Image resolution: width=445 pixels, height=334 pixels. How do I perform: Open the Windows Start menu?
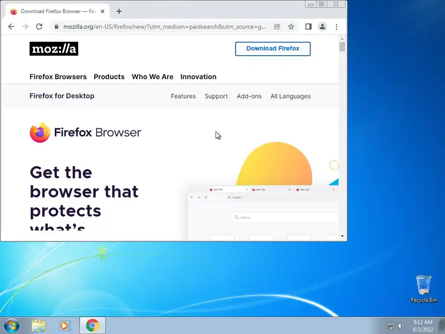11,325
